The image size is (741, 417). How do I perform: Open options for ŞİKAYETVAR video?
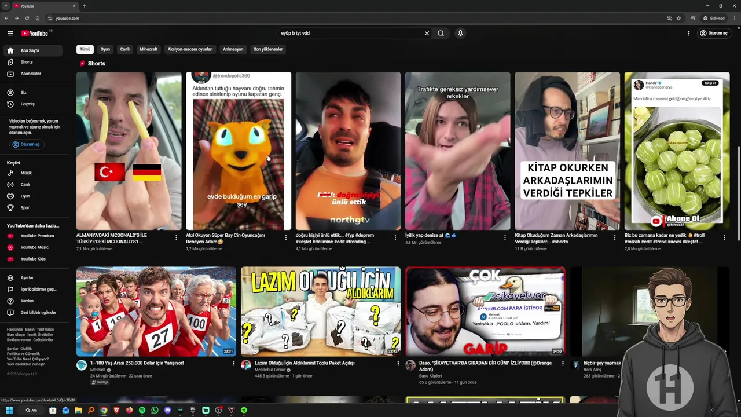click(563, 364)
